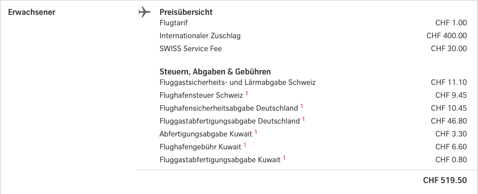Click the total price CHF 519.50
Image resolution: width=478 pixels, height=194 pixels.
click(445, 180)
